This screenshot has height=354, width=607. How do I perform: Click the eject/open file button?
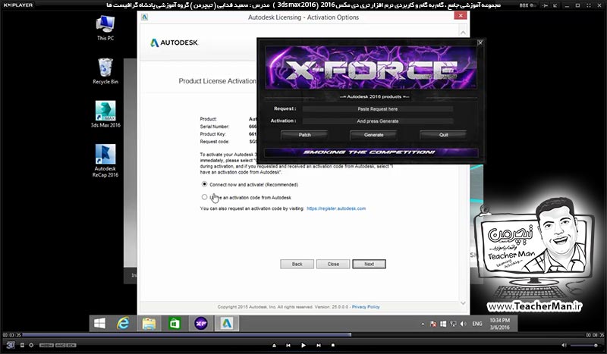click(274, 345)
